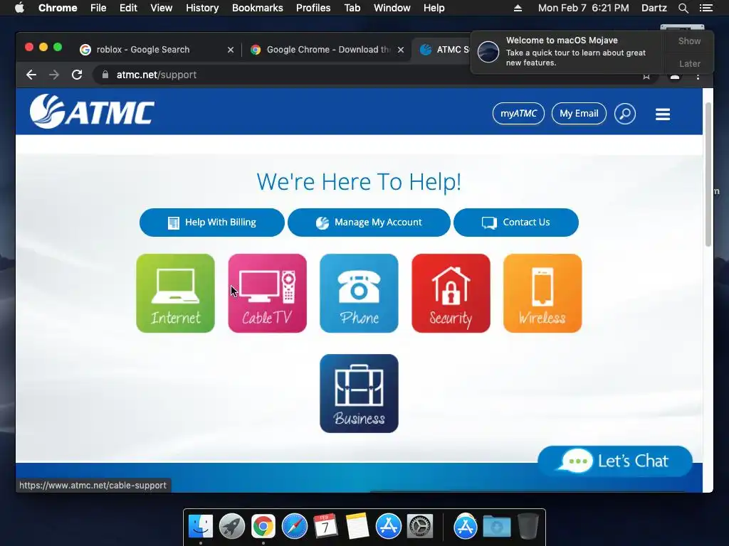Screen dimensions: 729x546
Task: Open the Chrome File menu
Action: [x=98, y=8]
